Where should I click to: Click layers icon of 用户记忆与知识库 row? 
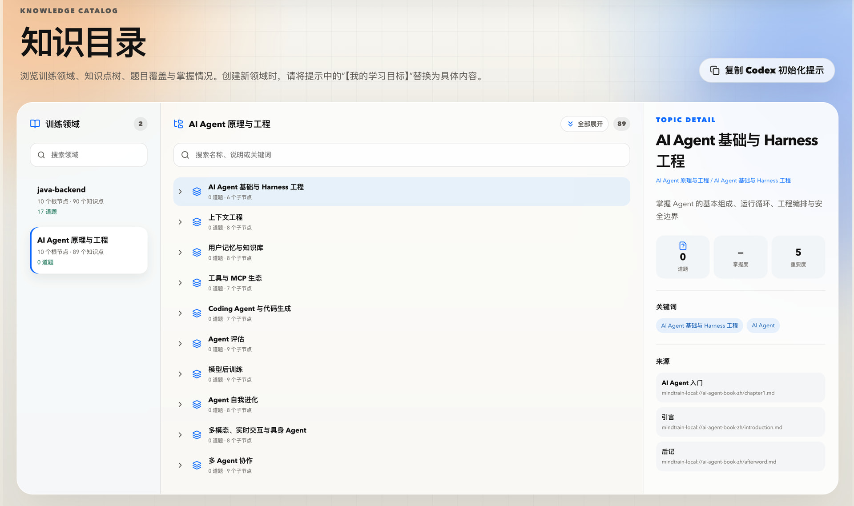point(197,253)
